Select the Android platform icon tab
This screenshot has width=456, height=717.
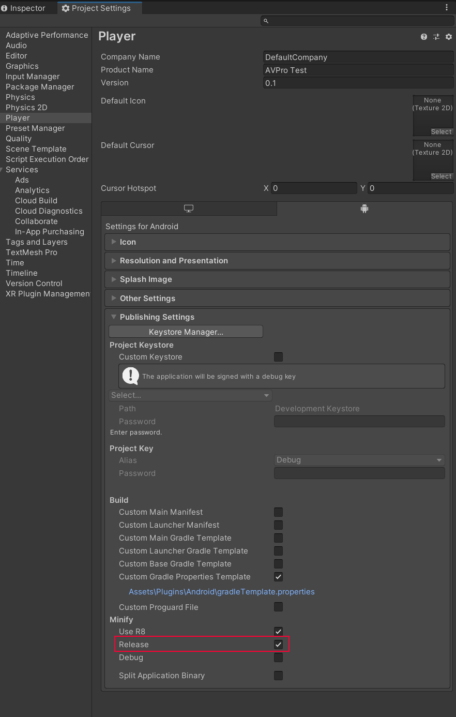(x=364, y=208)
